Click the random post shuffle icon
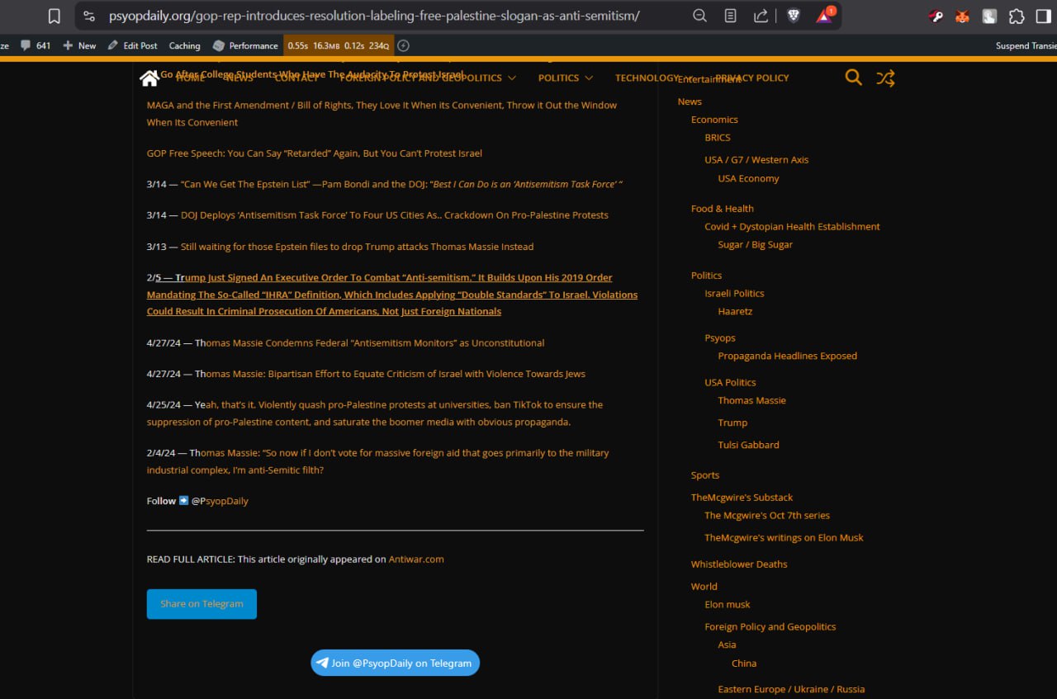Viewport: 1057px width, 699px height. tap(885, 78)
